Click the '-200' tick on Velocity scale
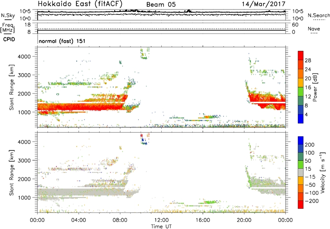 pos(311,201)
